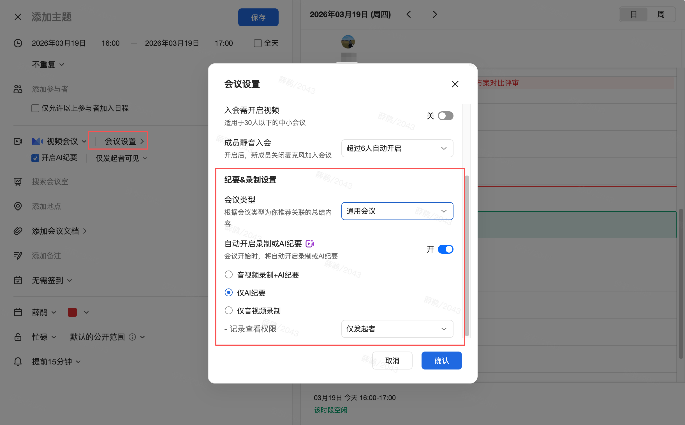Toggle 入会需开启视频 switch
Viewport: 685px width, 425px height.
tap(445, 116)
